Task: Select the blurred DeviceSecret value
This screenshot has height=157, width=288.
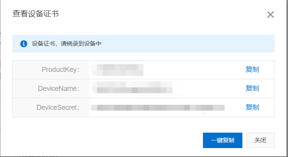Action: pyautogui.click(x=158, y=108)
